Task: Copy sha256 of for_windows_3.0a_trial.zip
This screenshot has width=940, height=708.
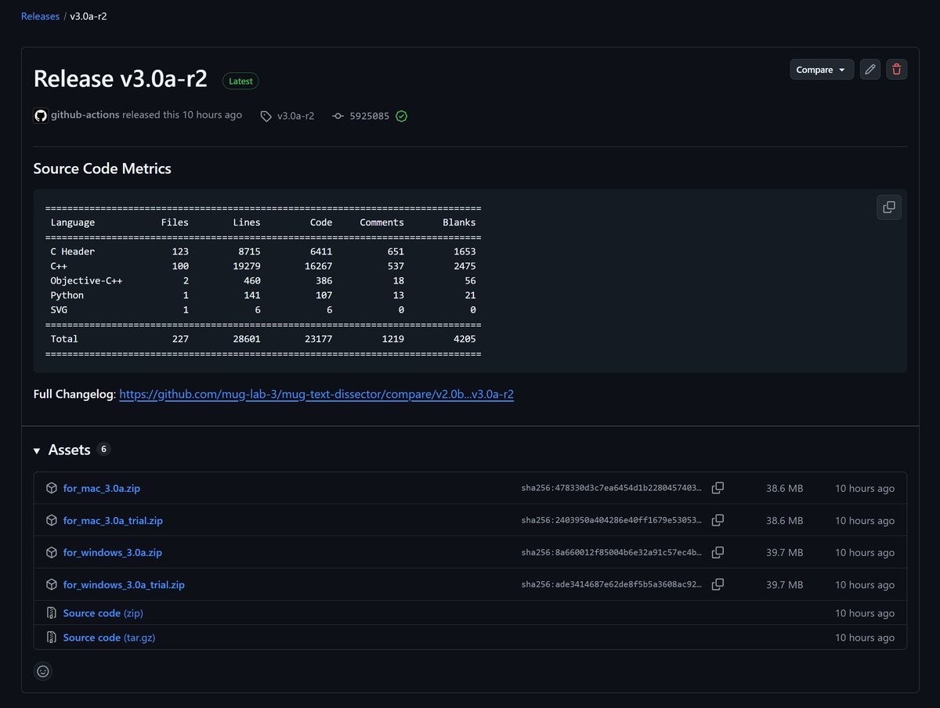Action: (718, 584)
